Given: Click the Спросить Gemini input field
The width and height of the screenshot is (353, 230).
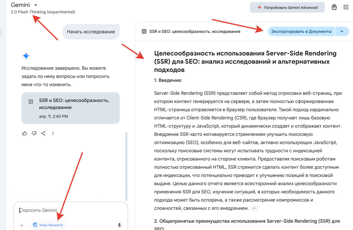Looking at the screenshot, I should pyautogui.click(x=71, y=210).
